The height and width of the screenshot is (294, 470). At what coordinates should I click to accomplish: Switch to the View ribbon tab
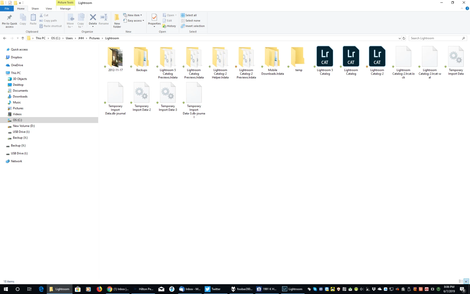(x=49, y=9)
